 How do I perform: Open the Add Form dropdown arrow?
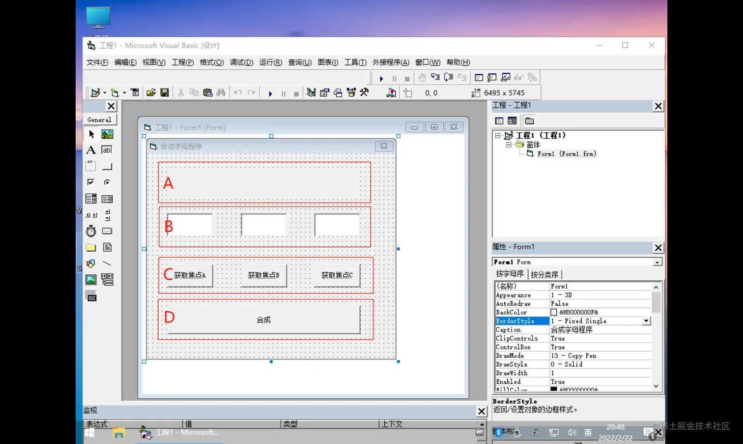coord(124,93)
